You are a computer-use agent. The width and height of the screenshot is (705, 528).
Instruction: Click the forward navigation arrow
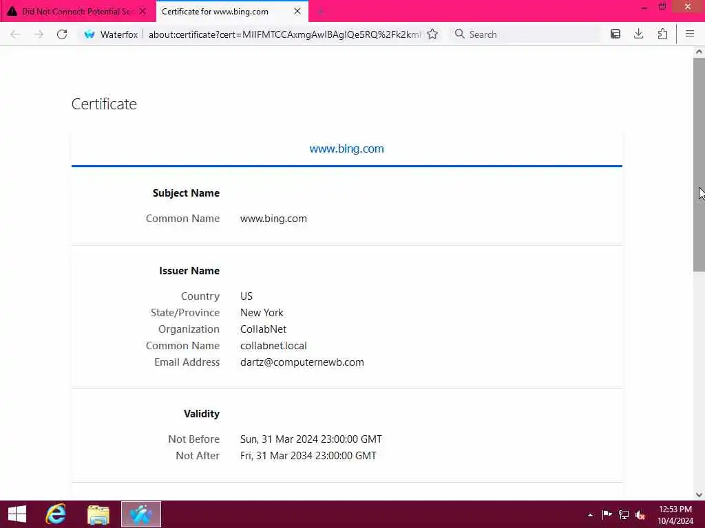point(39,34)
